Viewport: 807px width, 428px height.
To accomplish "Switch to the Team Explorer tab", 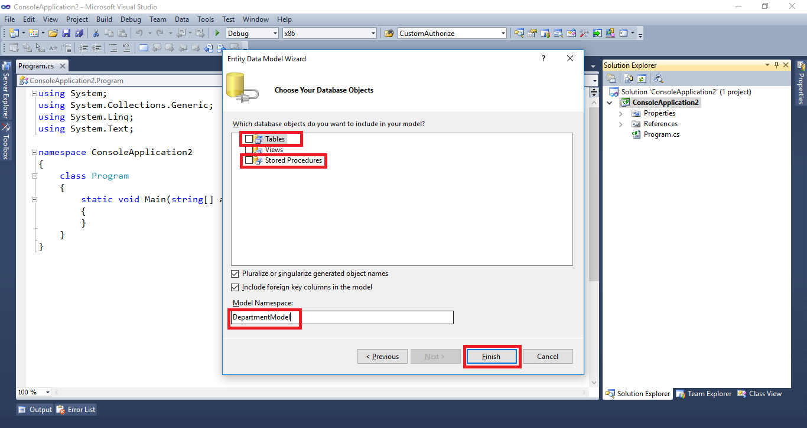I will (704, 393).
